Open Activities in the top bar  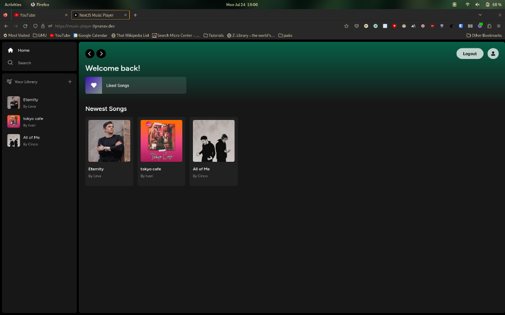tap(13, 5)
